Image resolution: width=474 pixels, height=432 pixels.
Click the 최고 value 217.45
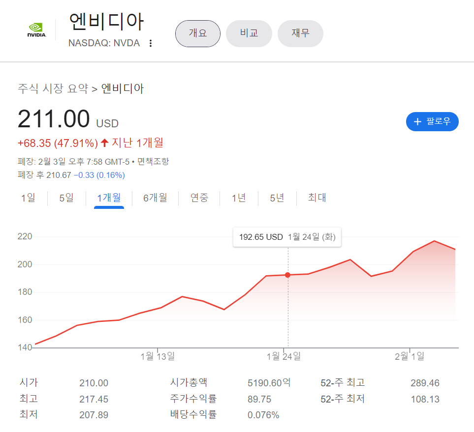[94, 400]
